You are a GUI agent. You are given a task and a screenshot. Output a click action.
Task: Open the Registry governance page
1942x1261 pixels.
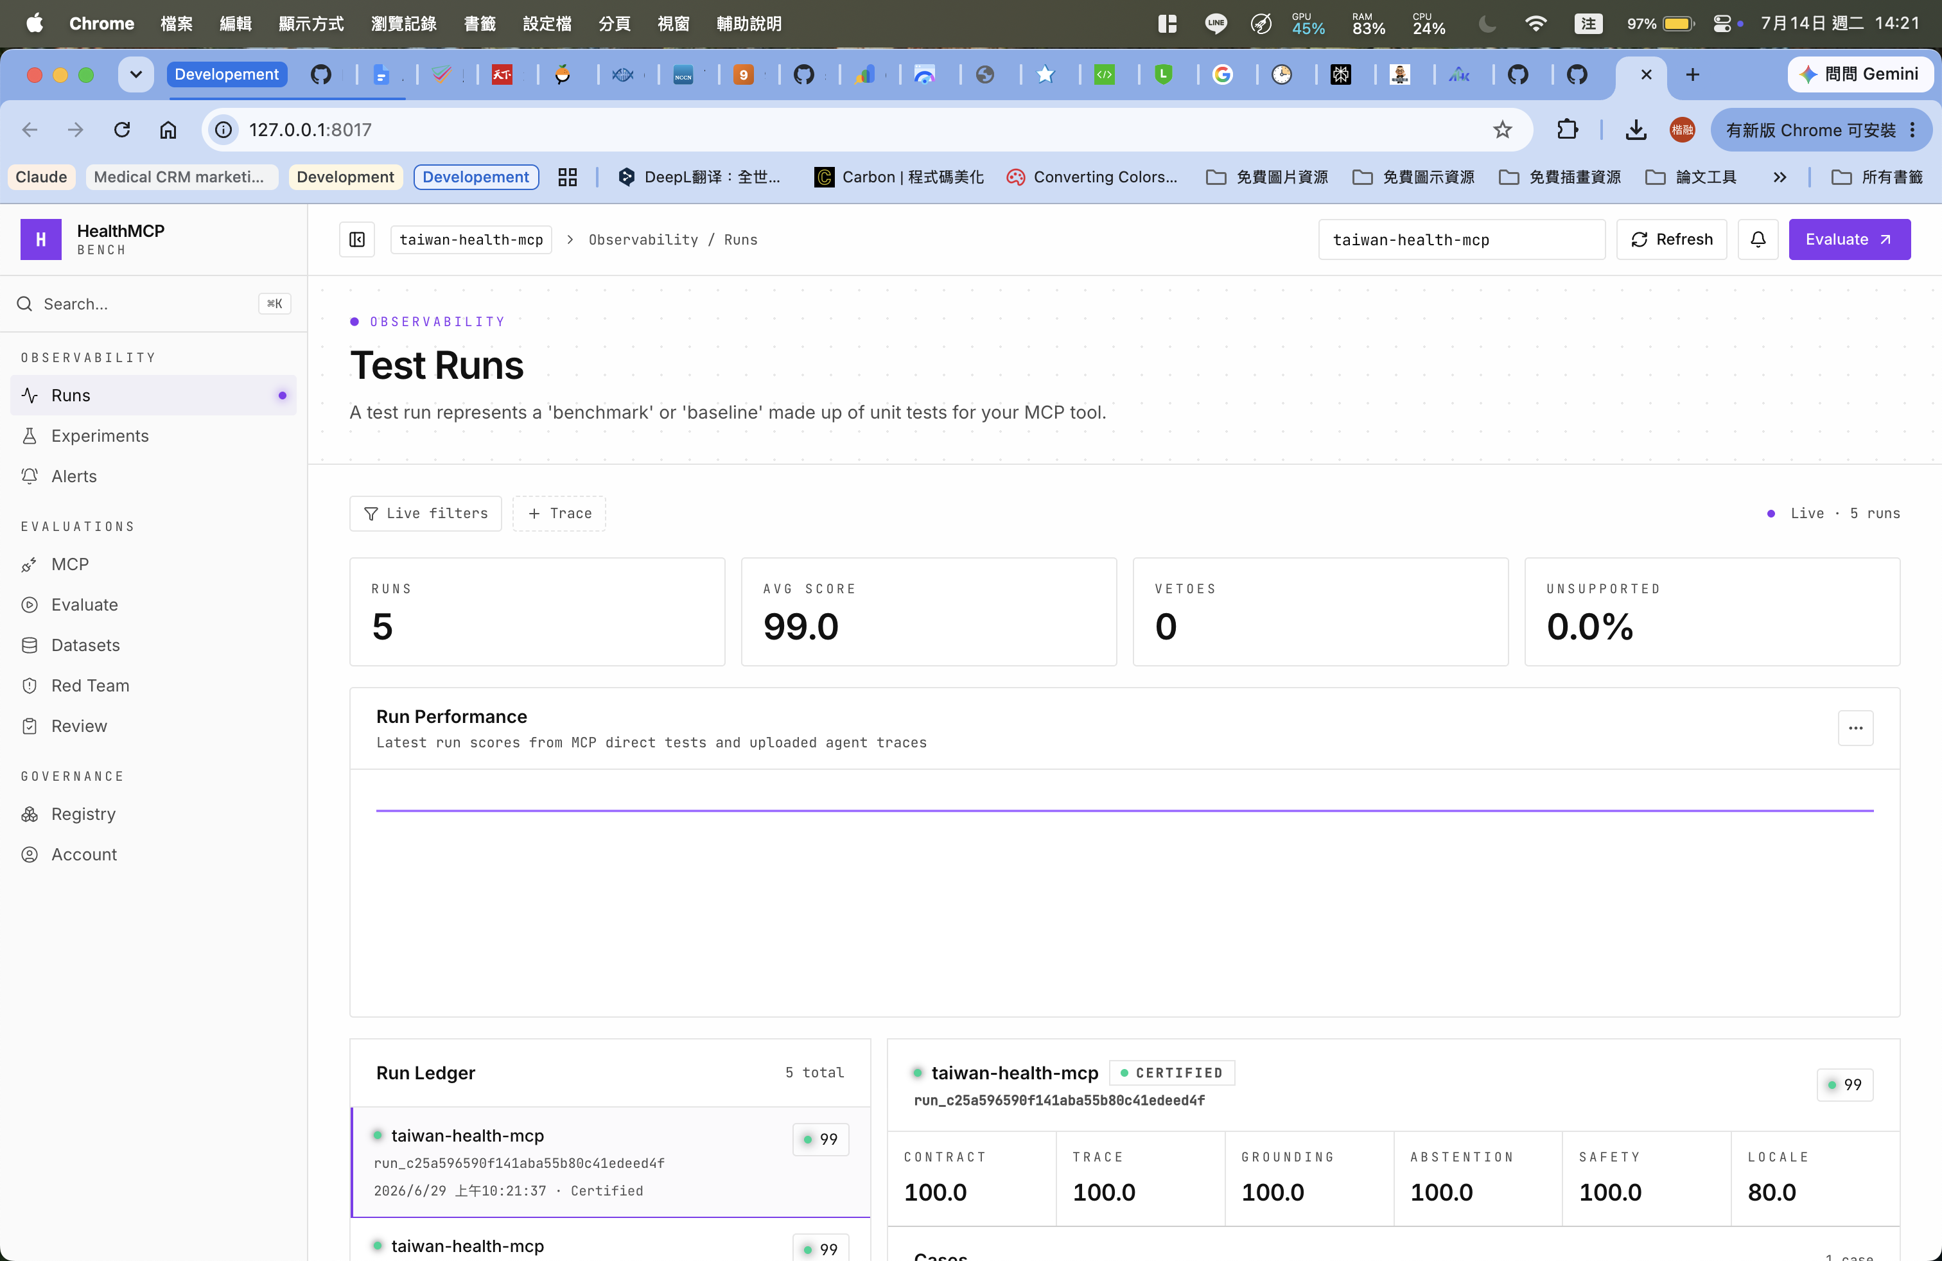(x=153, y=813)
